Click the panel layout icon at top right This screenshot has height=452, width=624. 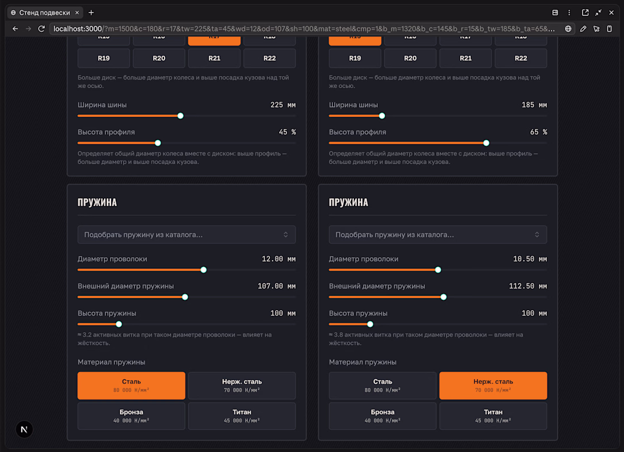(555, 12)
